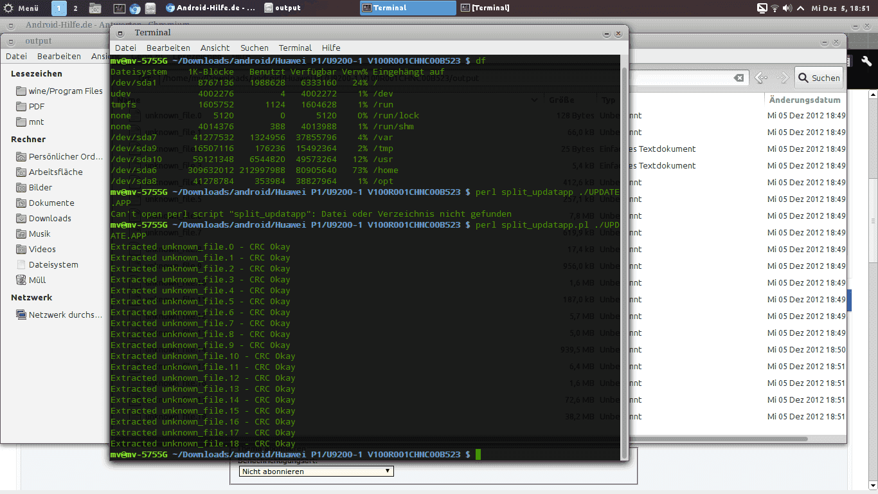878x494 pixels.
Task: Open the Musik folder in sidebar
Action: (33, 233)
